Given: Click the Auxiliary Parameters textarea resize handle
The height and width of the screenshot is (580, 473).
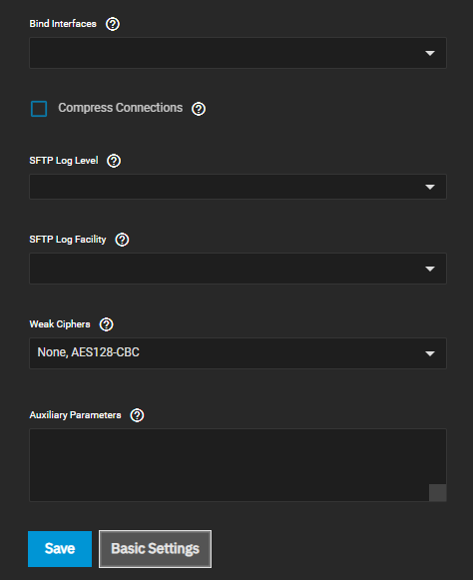Looking at the screenshot, I should [437, 493].
